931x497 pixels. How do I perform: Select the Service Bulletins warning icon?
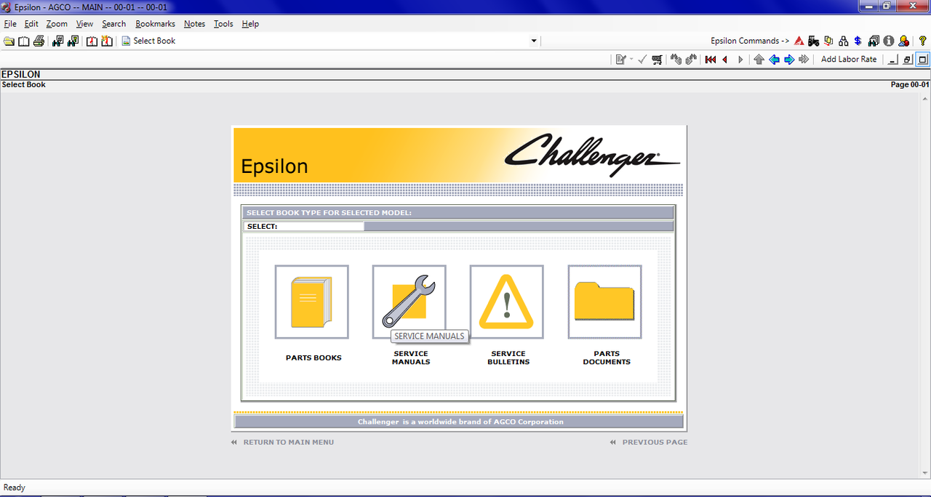tap(506, 302)
